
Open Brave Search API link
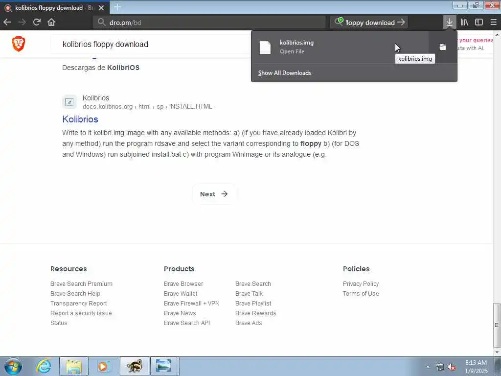(187, 323)
